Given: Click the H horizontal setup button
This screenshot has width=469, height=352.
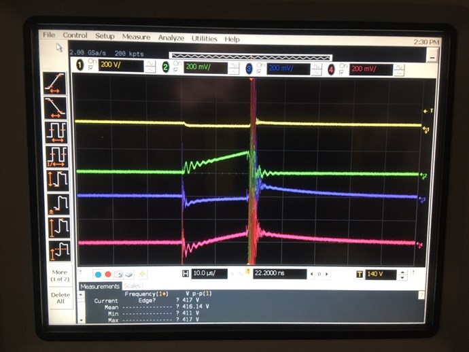Looking at the screenshot, I should [x=186, y=273].
